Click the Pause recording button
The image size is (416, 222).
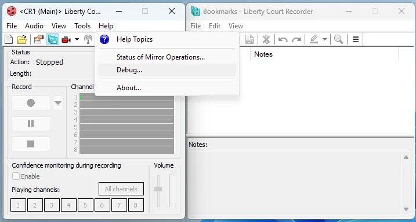(31, 123)
